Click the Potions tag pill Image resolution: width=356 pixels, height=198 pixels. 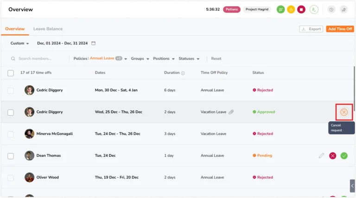click(x=232, y=9)
